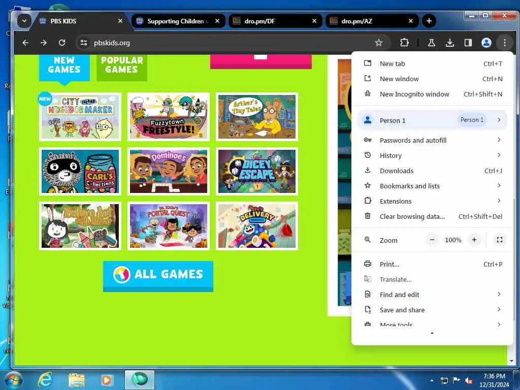Viewport: 520px width, 390px height.
Task: Open the Fuzzytown Freestyle game thumbnail
Action: [x=169, y=117]
